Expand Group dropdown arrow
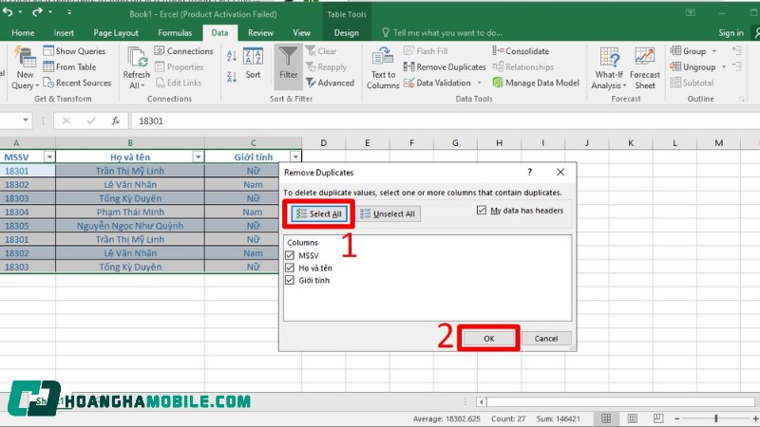Viewport: 760px width, 427px height. point(714,51)
